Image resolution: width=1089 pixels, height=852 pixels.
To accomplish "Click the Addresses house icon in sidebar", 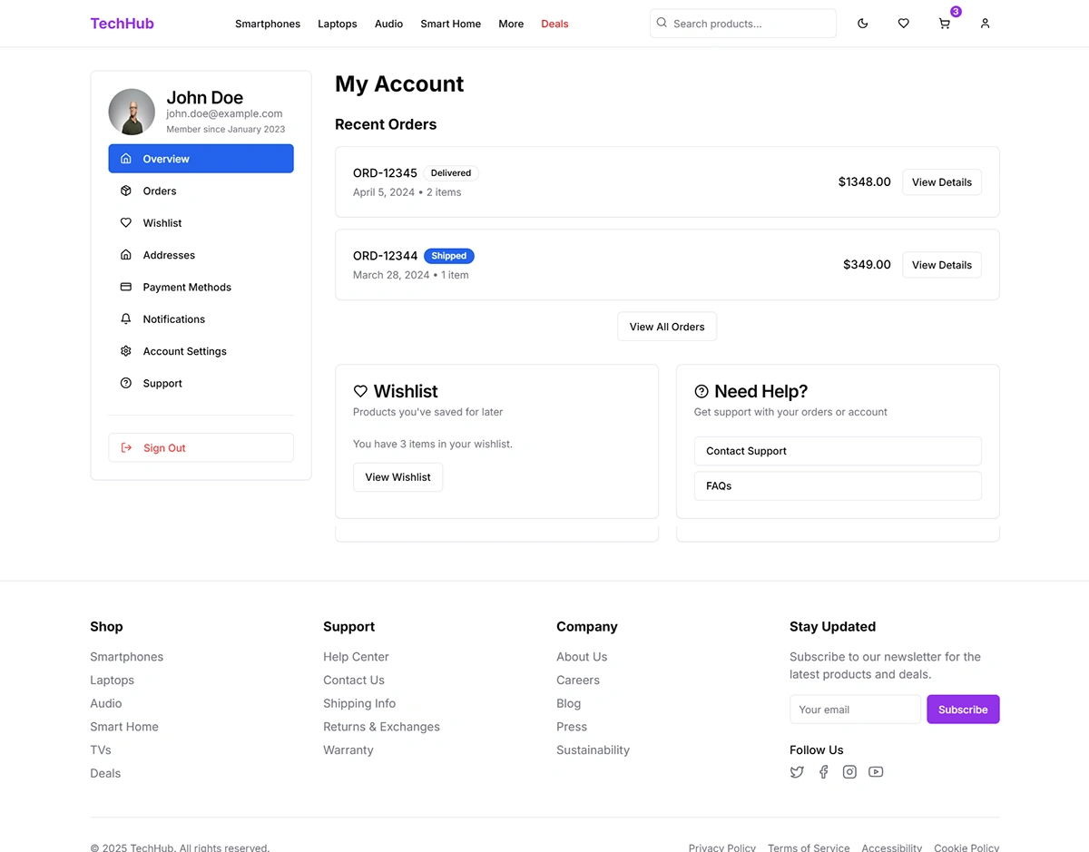I will pos(126,255).
